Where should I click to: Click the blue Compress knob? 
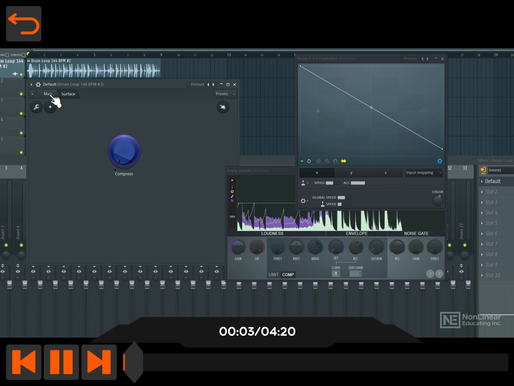click(124, 151)
